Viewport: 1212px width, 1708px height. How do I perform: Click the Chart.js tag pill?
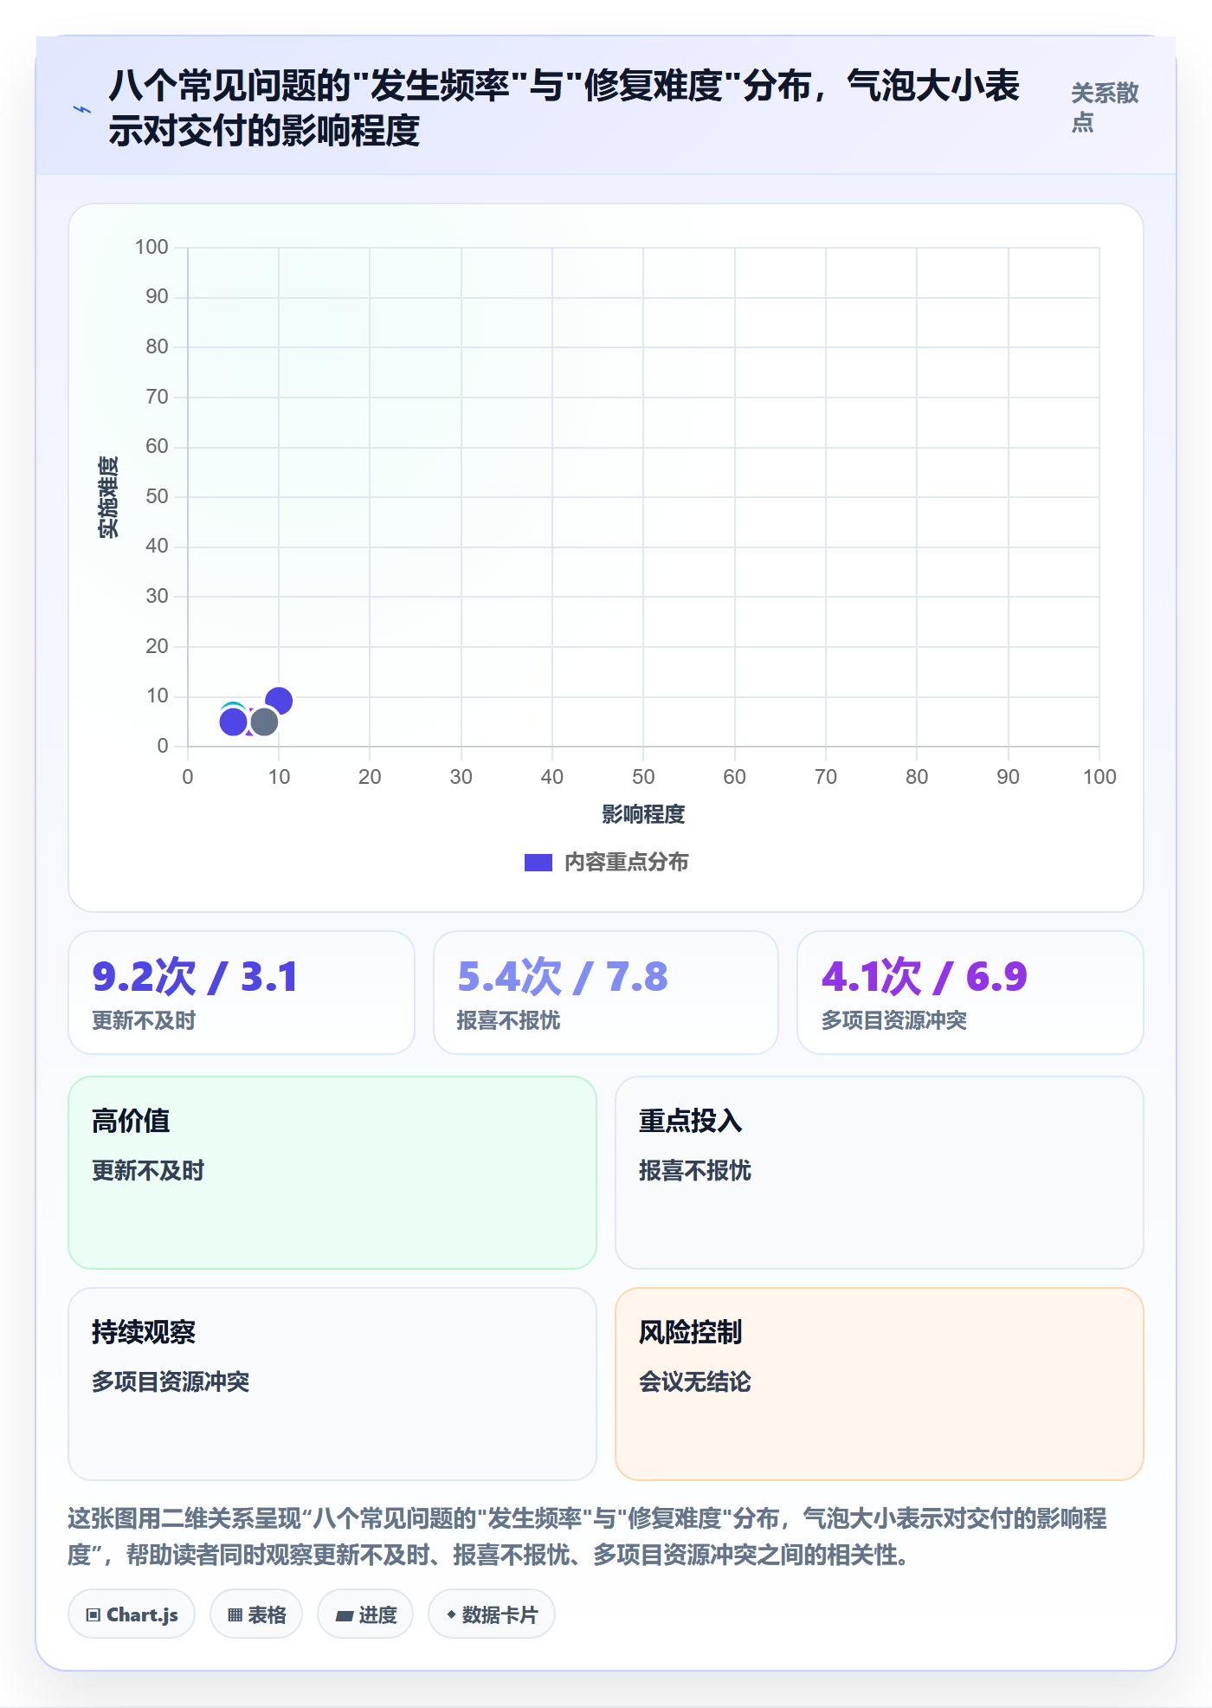[x=132, y=1614]
